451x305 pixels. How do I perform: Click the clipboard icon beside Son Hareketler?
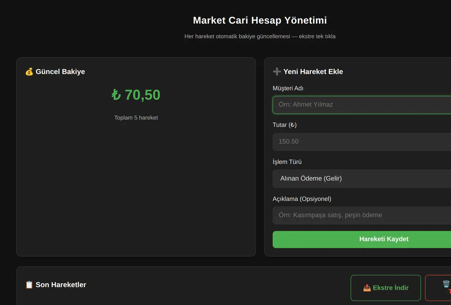pos(29,285)
